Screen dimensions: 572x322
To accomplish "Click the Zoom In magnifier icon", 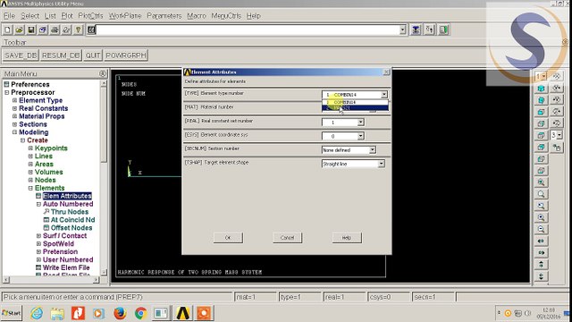I will 541,217.
